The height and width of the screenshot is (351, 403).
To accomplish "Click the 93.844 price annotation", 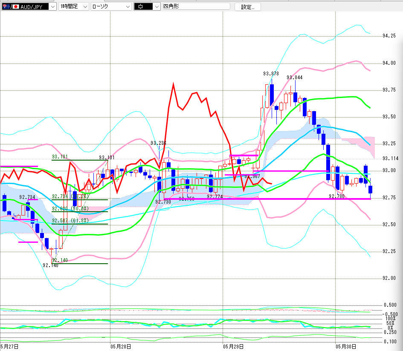I will [295, 78].
